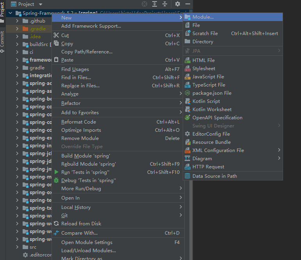The image size is (301, 260).
Task: Select the gradle folder tree row
Action: coord(29,67)
